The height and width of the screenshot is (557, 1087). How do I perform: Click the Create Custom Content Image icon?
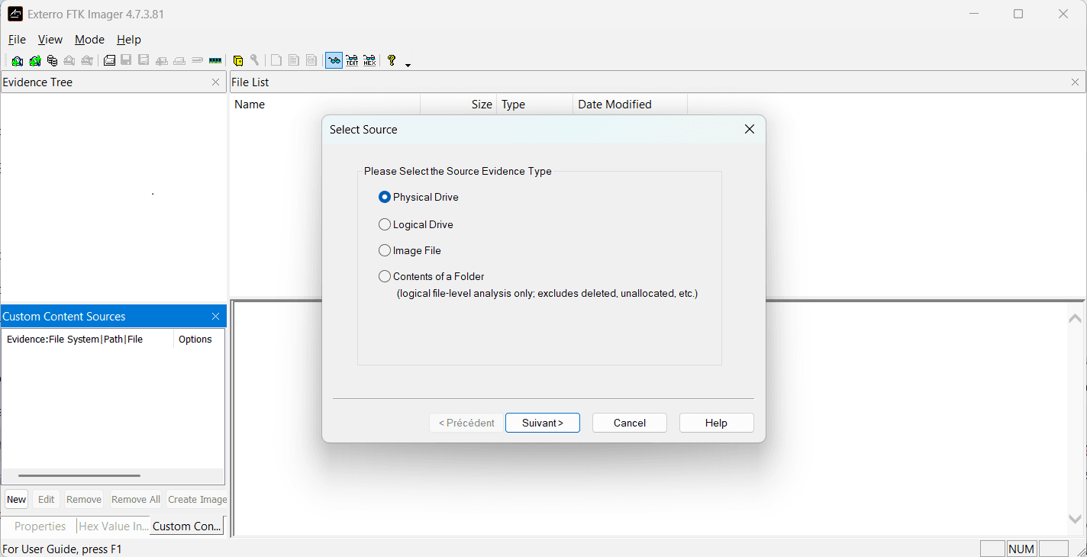179,60
